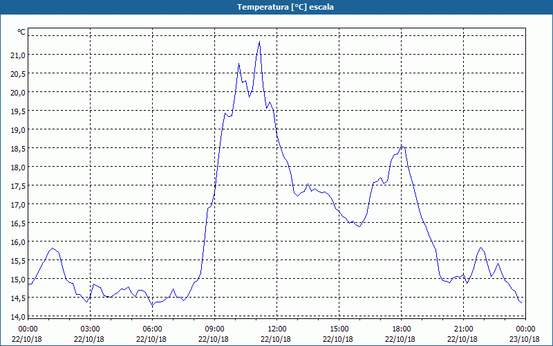Click the °C unit label
Image resolution: width=553 pixels, height=346 pixels.
(x=21, y=32)
